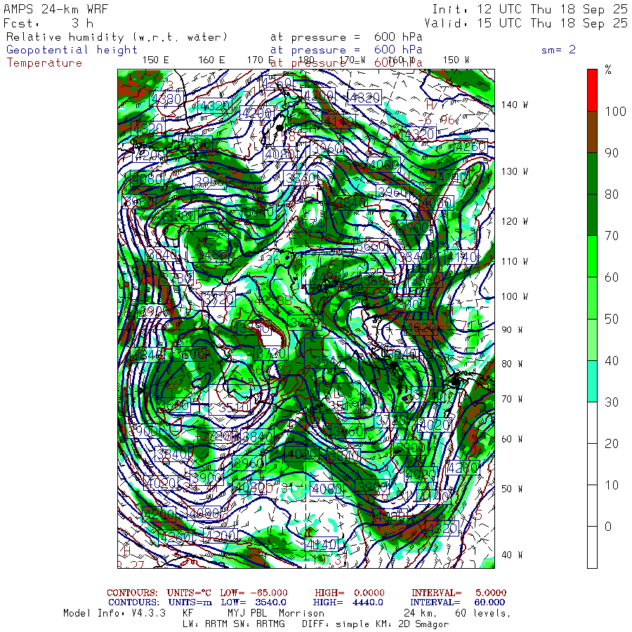This screenshot has height=632, width=632.
Task: Click the dark green 80–90% color bar segment
Action: [x=592, y=173]
